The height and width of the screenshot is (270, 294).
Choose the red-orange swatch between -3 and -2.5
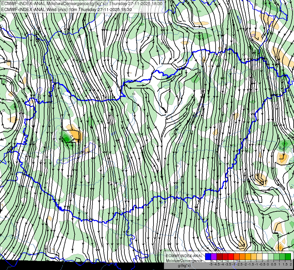(x=237, y=256)
